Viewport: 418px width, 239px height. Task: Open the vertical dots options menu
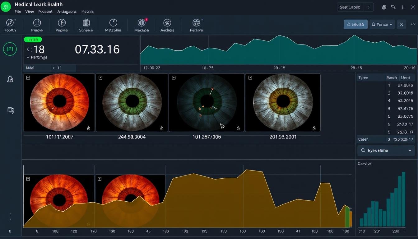tap(403, 7)
